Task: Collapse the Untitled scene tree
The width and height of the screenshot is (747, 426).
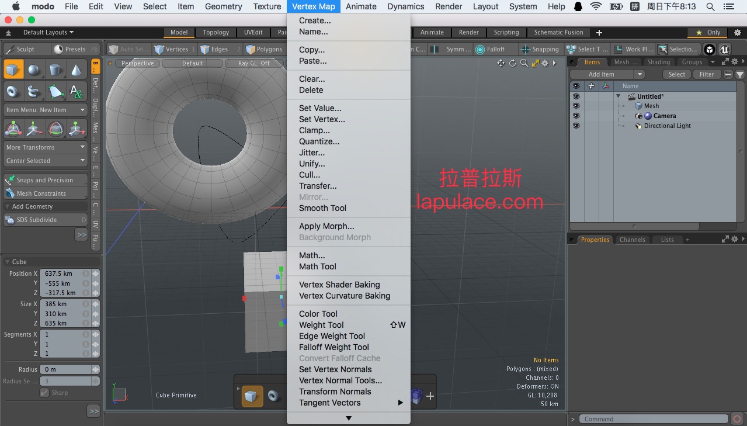Action: pyautogui.click(x=618, y=96)
